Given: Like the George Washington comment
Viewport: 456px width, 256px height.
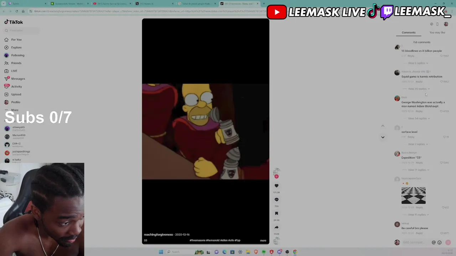Looking at the screenshot, I should coord(441,111).
